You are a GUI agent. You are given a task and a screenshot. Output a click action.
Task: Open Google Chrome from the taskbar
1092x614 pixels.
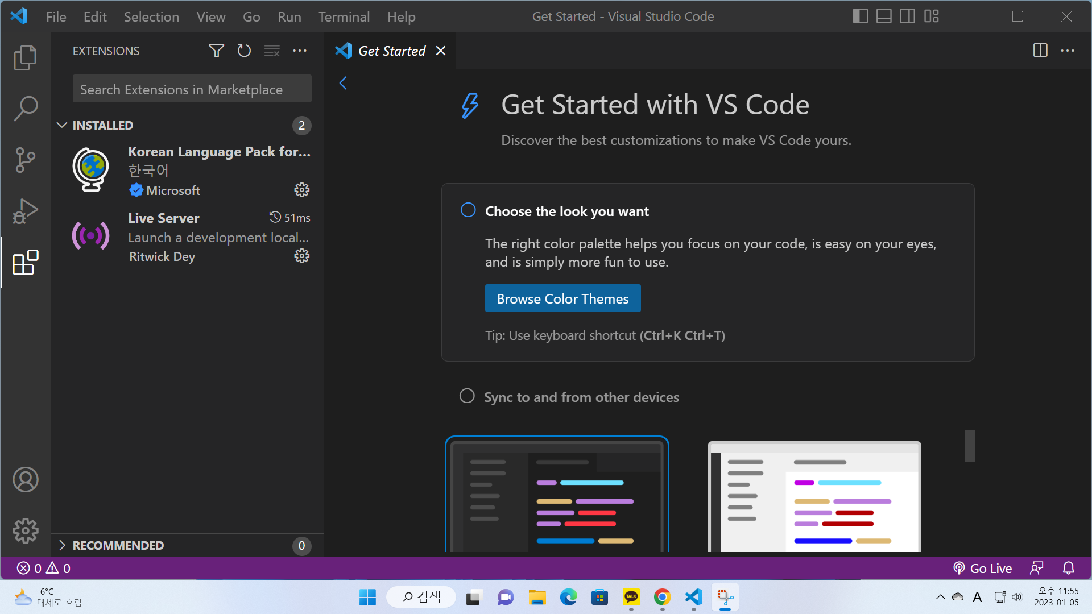[x=663, y=598]
